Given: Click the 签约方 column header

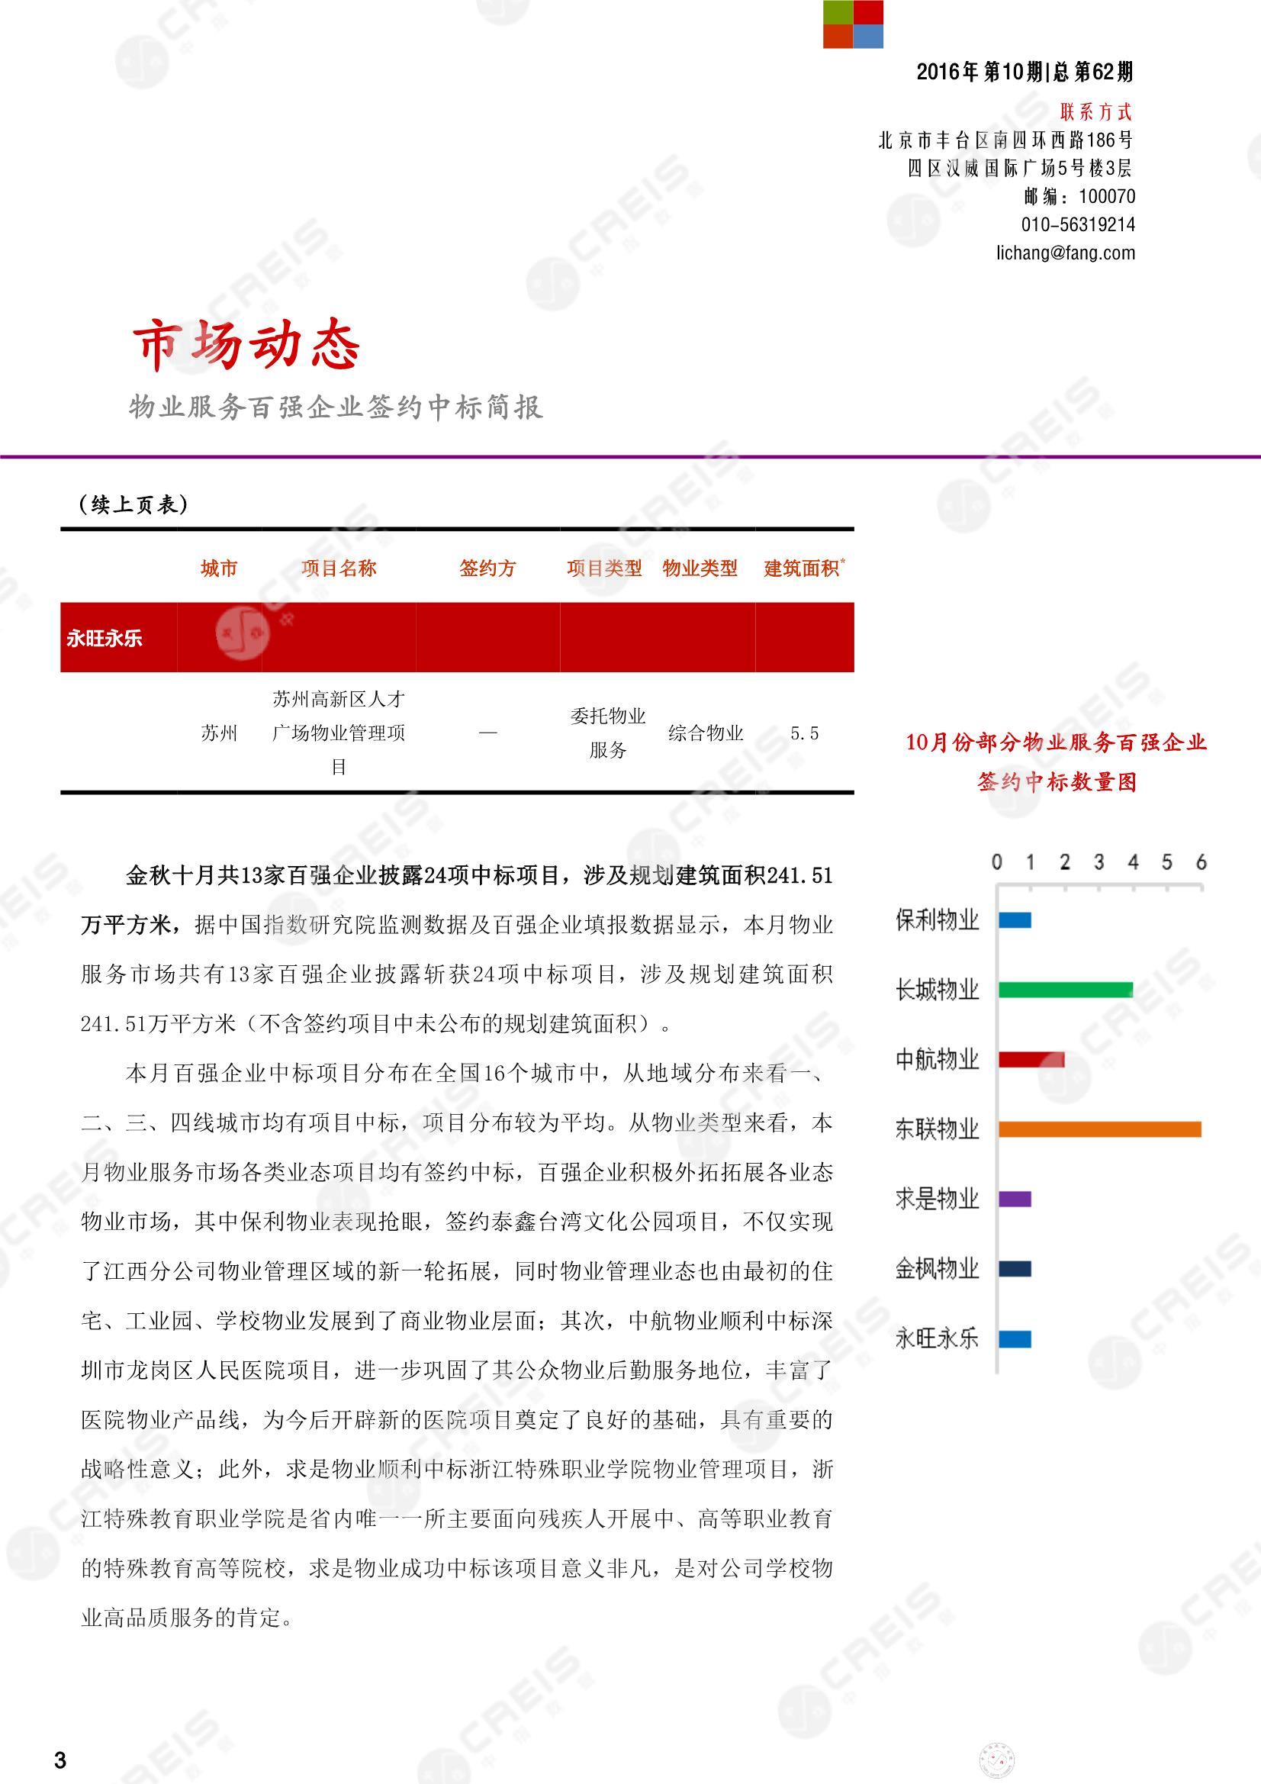Looking at the screenshot, I should 488,568.
